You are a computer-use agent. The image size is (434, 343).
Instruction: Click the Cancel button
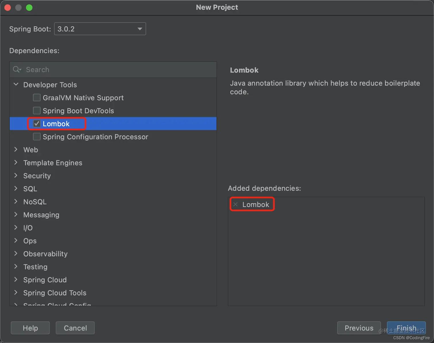point(75,328)
